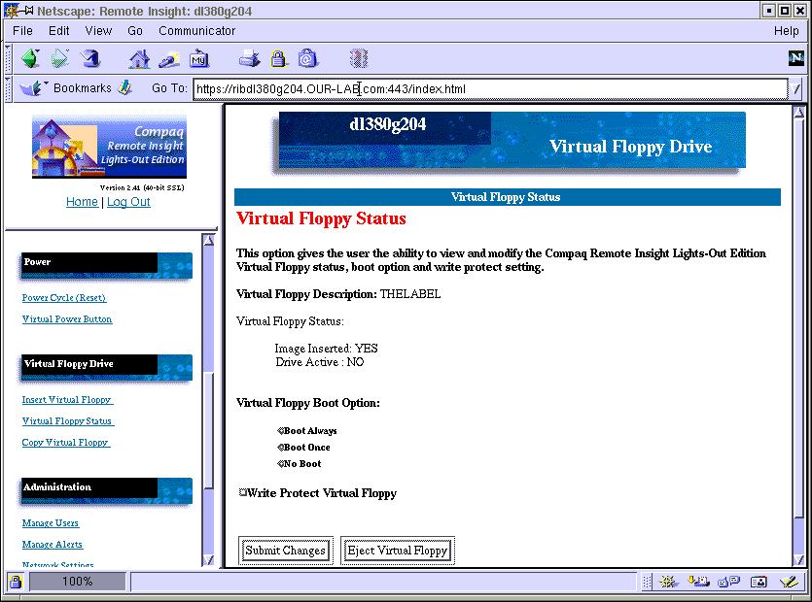Image resolution: width=812 pixels, height=602 pixels.
Task: Click the Back navigation icon
Action: (x=29, y=58)
